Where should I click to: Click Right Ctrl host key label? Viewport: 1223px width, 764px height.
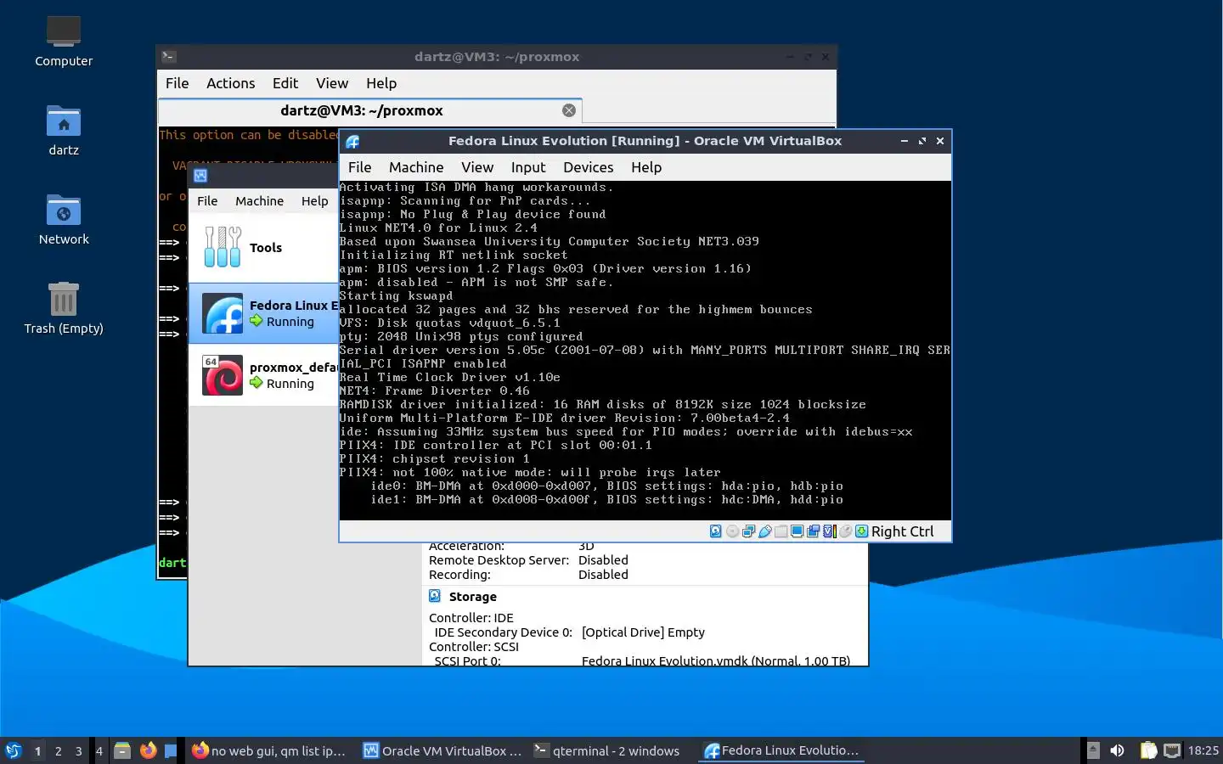pyautogui.click(x=902, y=531)
